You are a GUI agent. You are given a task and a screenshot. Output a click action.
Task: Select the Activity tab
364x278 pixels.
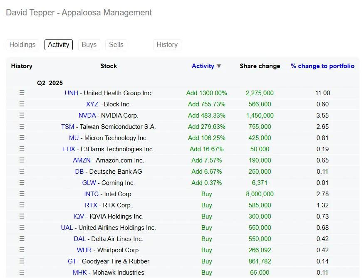coord(59,45)
